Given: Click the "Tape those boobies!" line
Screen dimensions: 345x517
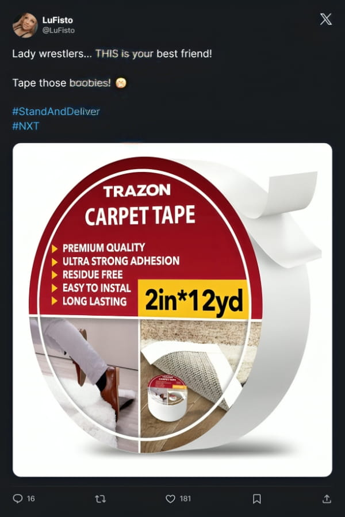Looking at the screenshot, I should pos(62,83).
